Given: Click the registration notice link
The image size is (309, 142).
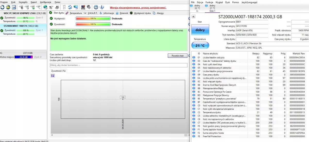Looking at the screenshot, I should click(138, 8).
